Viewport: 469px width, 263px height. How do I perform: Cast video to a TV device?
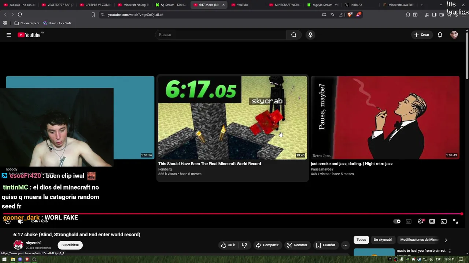(444, 221)
